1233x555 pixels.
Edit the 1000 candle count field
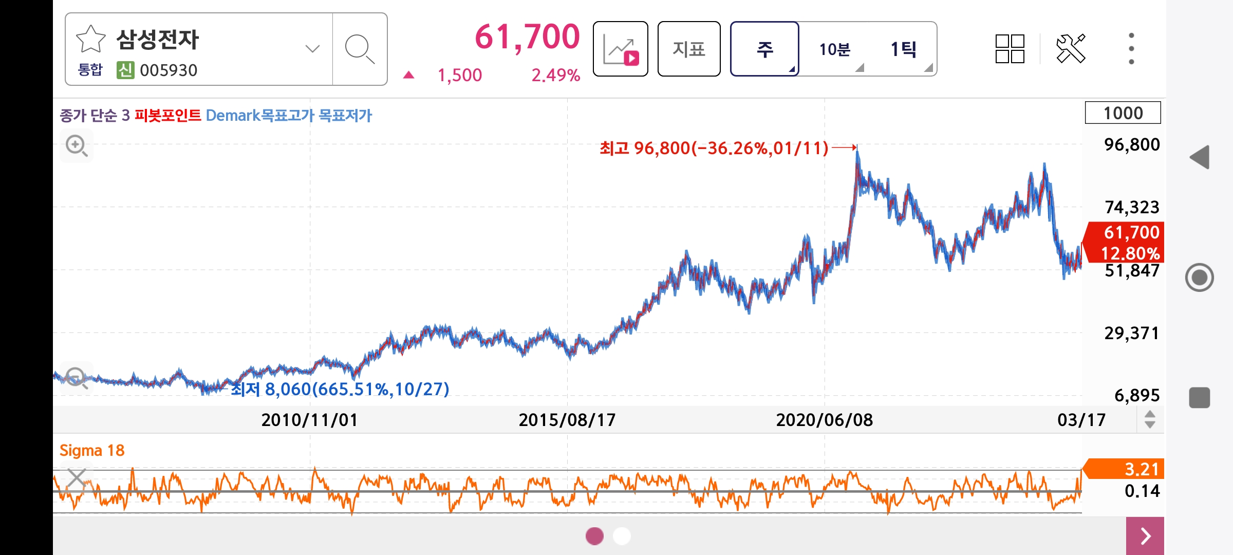(x=1123, y=113)
